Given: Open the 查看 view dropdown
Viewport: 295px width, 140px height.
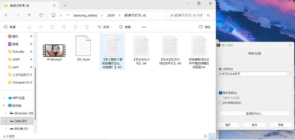Looking at the screenshot, I should coord(126,27).
